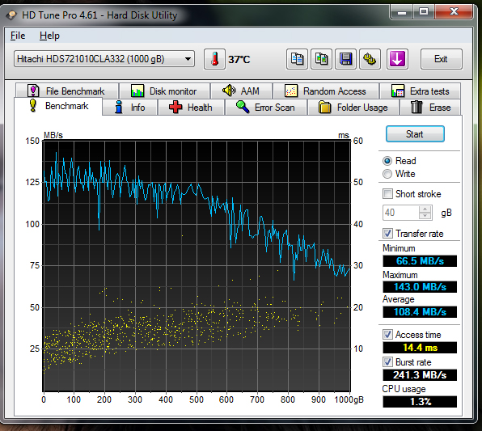Viewport: 482px width, 431px height.
Task: Increase the short stroke gB spinner
Action: tap(425, 209)
